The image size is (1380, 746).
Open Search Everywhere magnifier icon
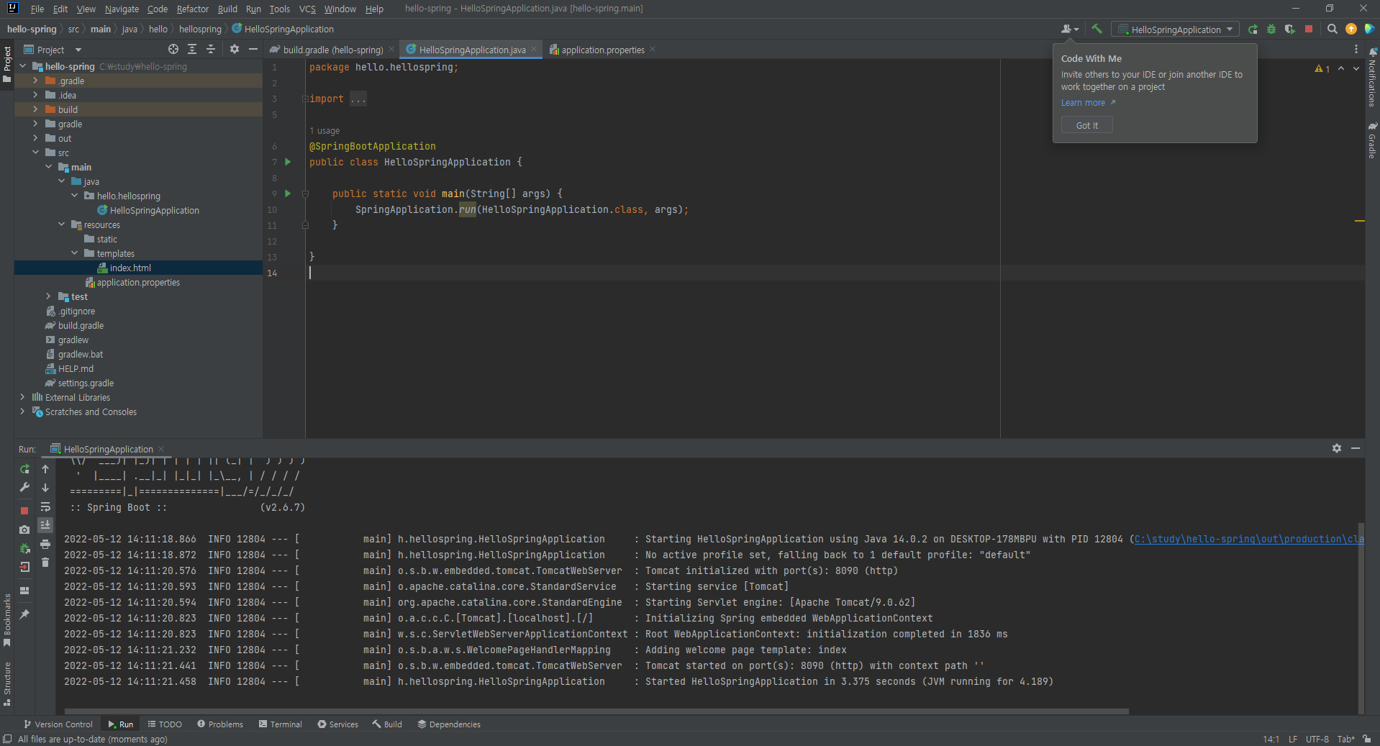[1332, 29]
